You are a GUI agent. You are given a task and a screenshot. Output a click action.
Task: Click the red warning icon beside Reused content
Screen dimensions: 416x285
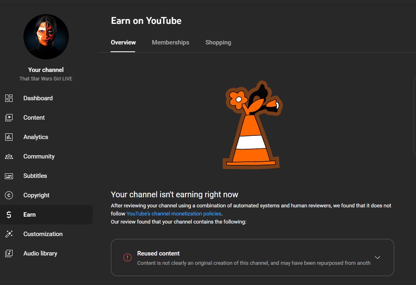[127, 258]
